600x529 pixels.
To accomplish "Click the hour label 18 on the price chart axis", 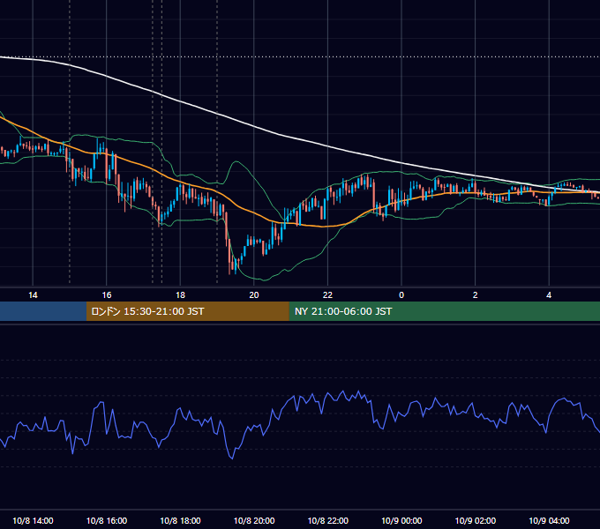I will click(180, 295).
